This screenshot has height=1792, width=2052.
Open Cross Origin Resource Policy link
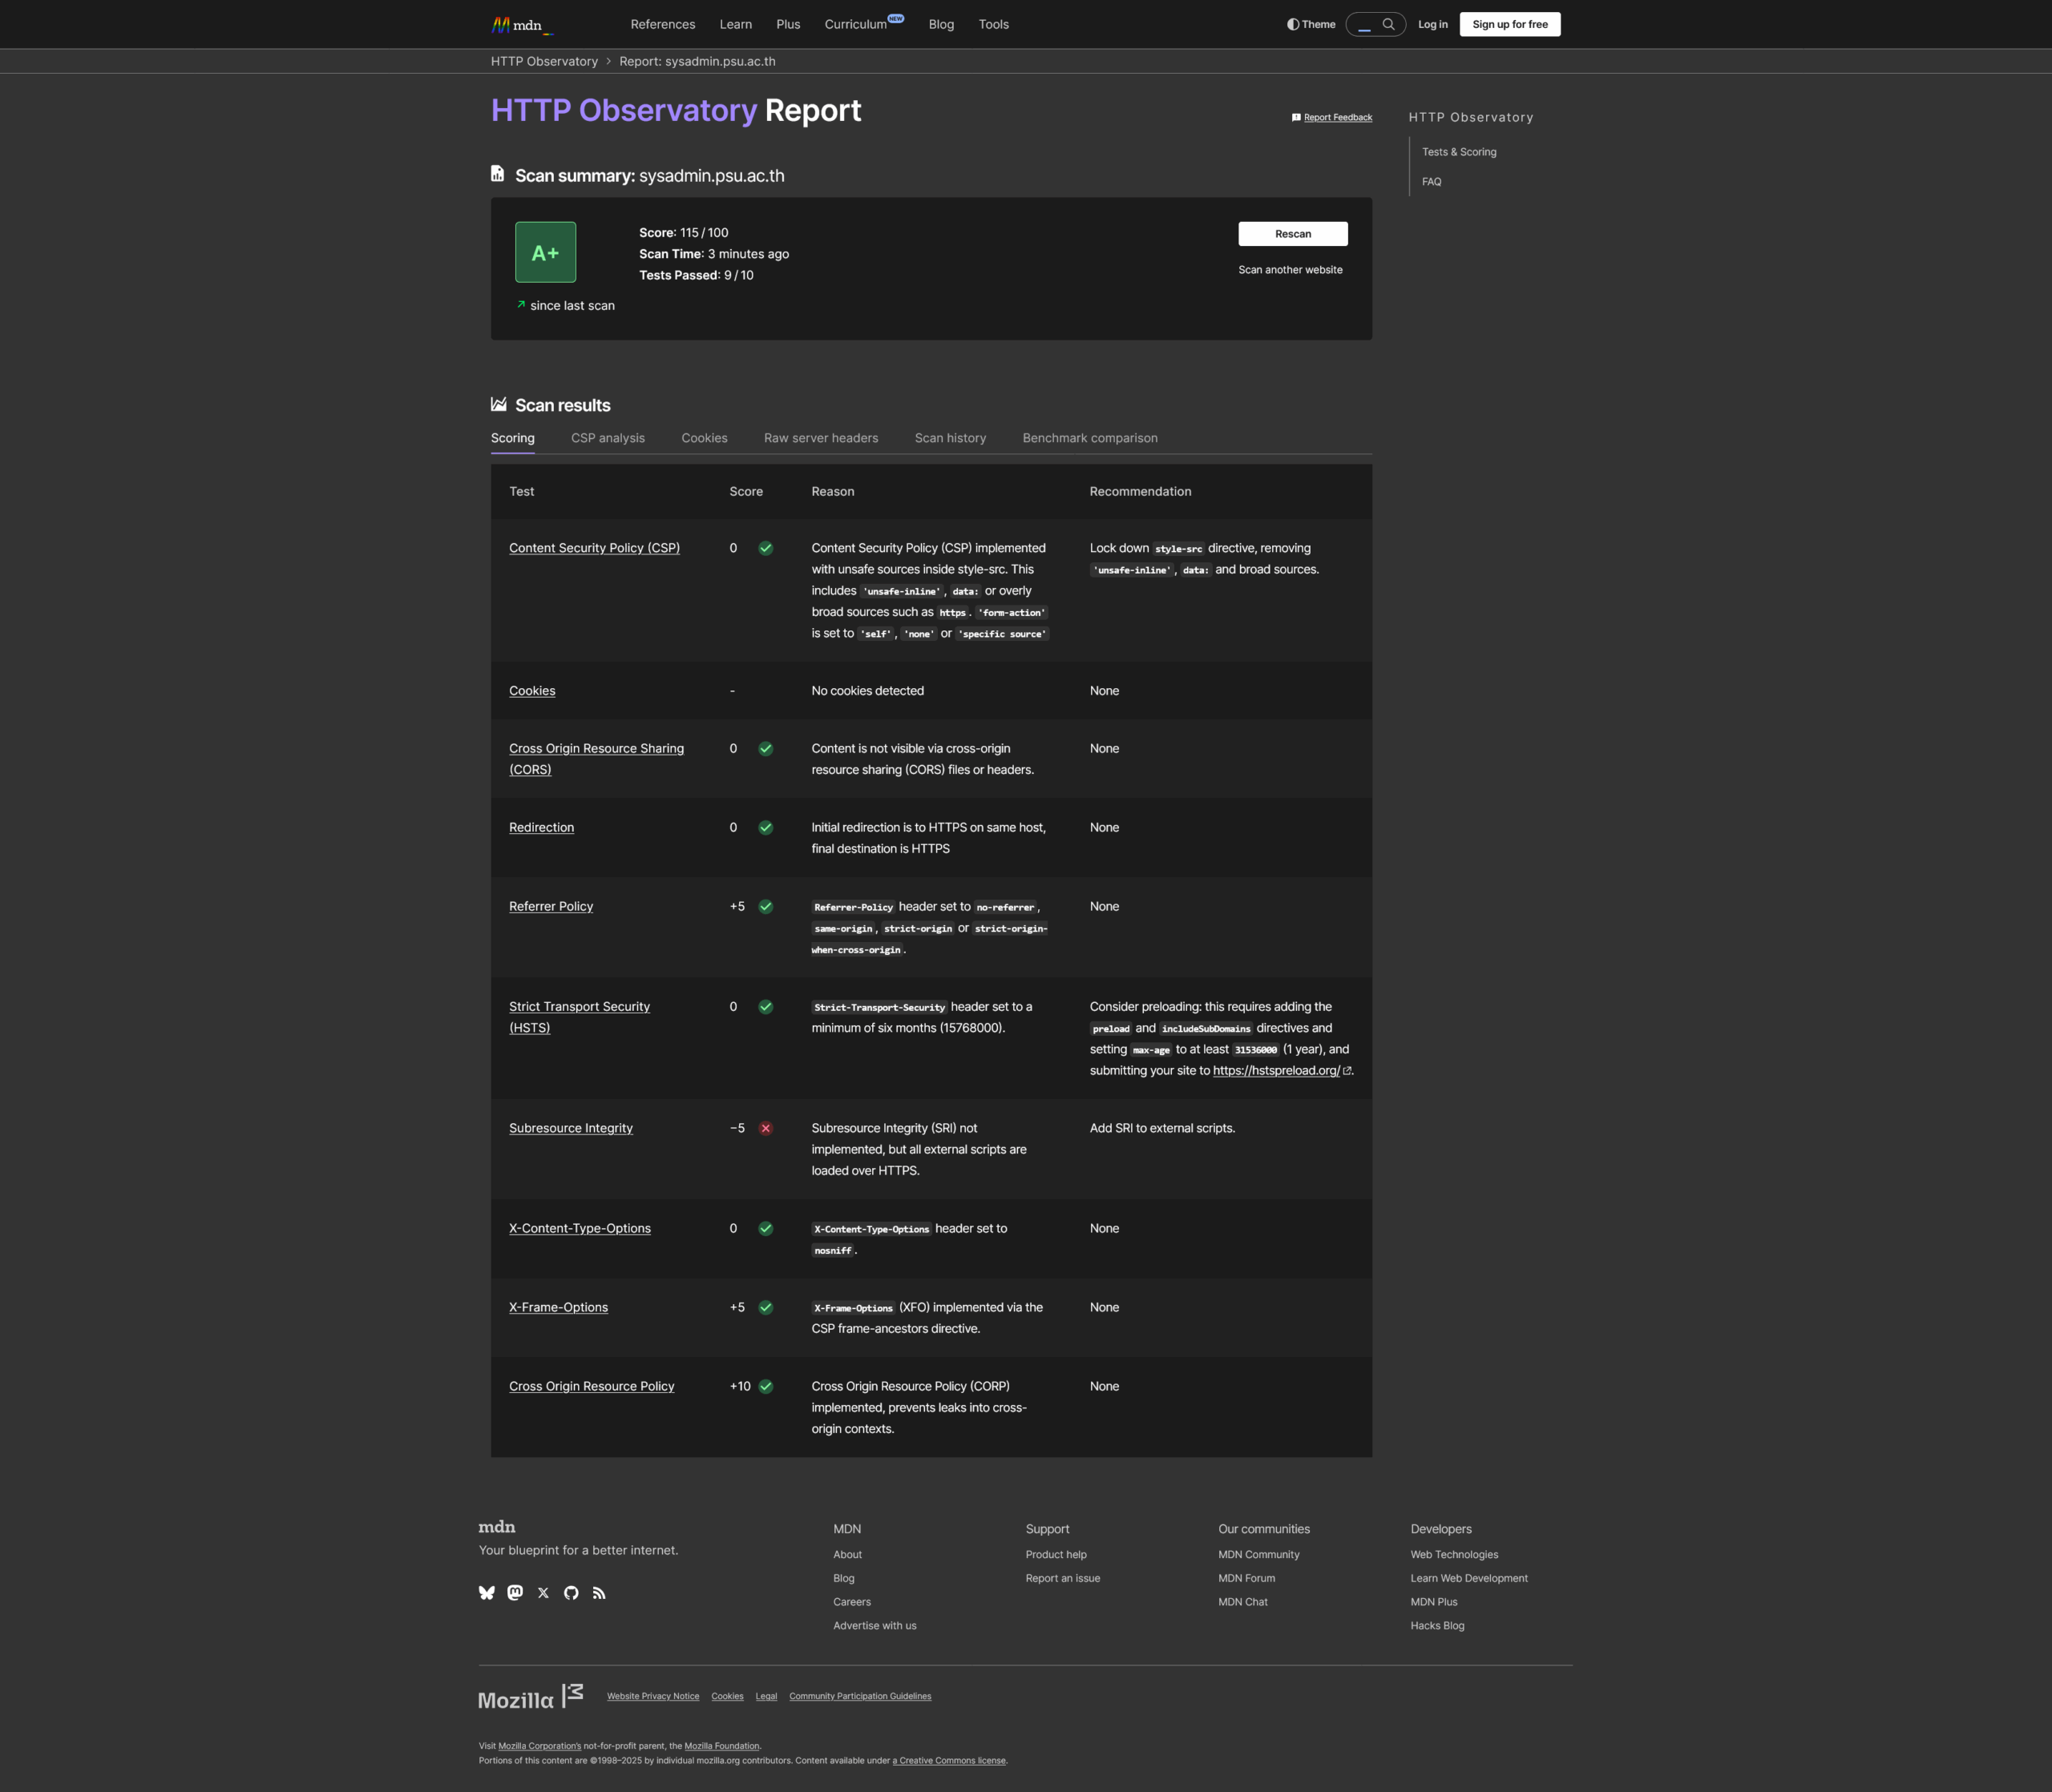592,1387
